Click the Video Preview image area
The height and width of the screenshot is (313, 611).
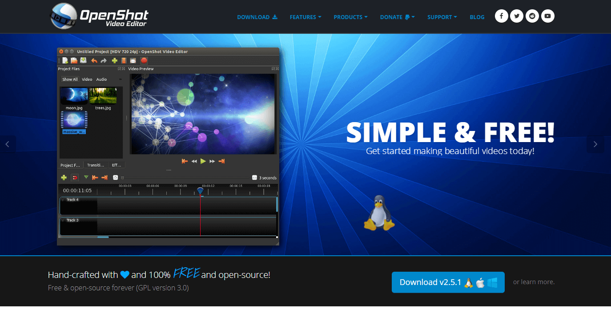[x=203, y=114]
